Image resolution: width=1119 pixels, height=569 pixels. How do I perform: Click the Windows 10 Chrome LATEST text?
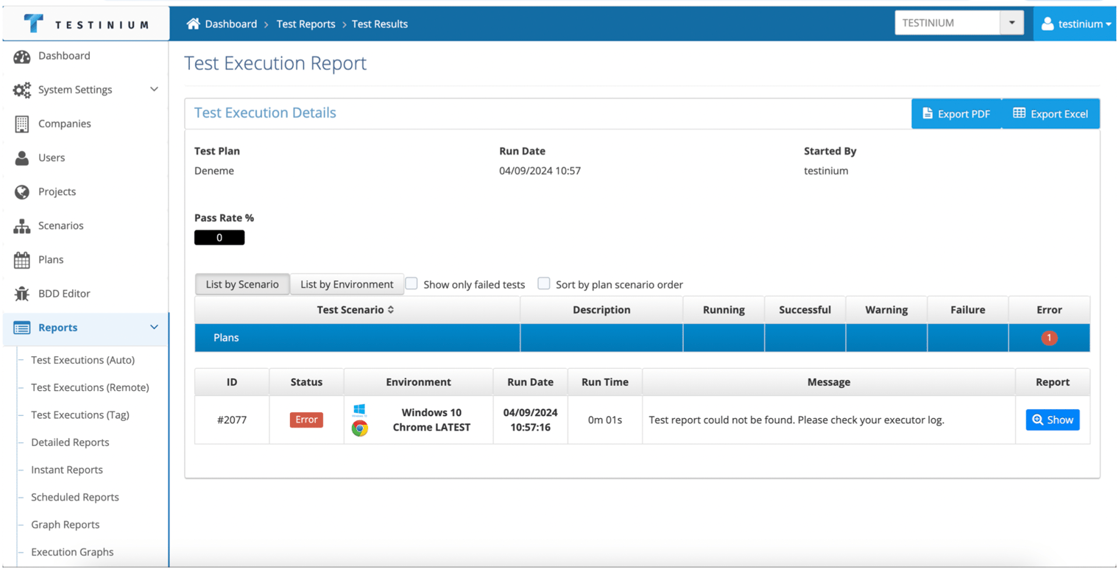pos(431,420)
